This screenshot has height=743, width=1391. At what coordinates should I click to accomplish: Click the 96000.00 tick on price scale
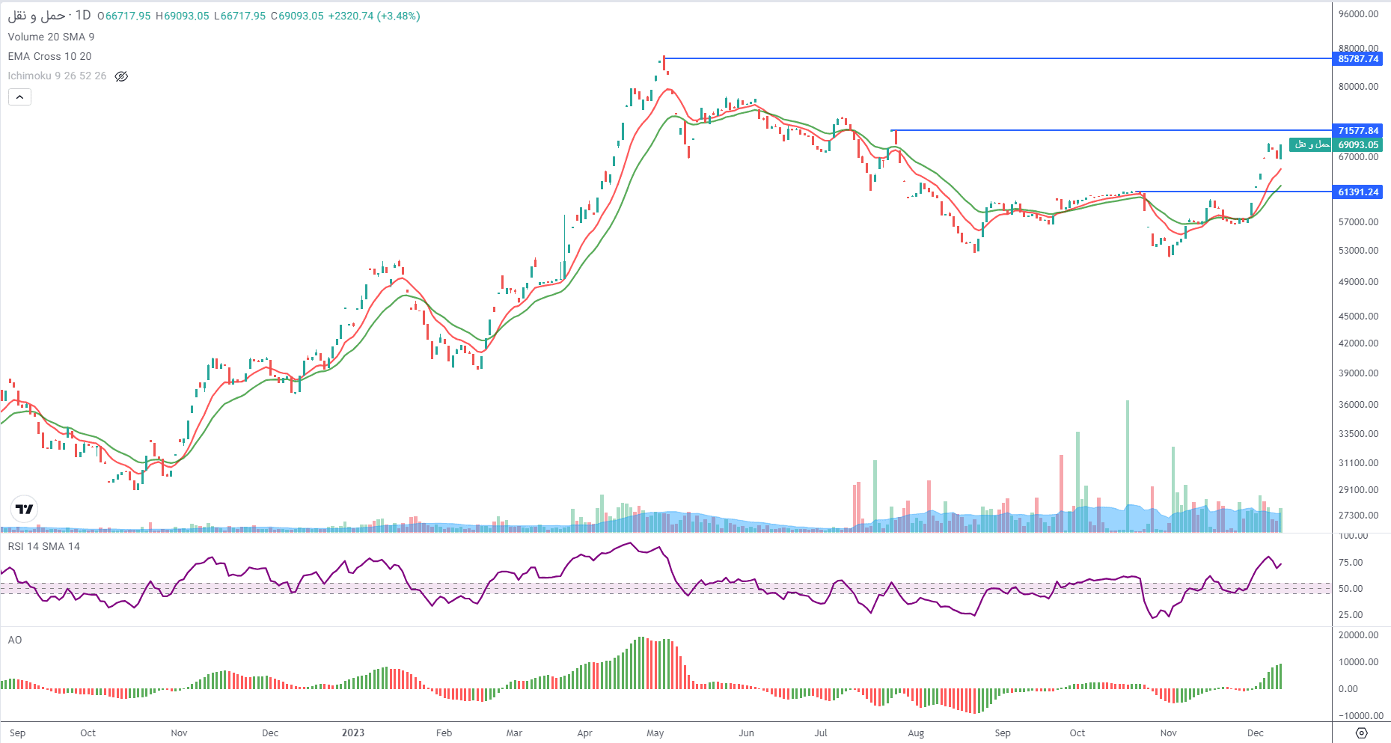click(1357, 14)
